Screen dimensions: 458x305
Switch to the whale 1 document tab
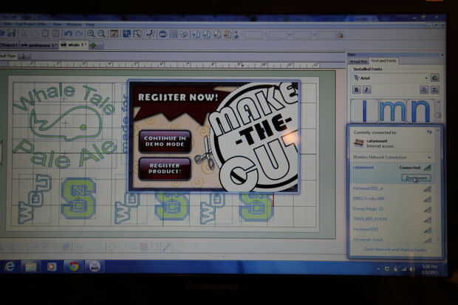pyautogui.click(x=74, y=45)
